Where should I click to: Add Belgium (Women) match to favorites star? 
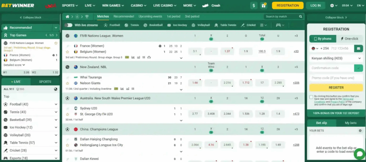[x=68, y=52]
